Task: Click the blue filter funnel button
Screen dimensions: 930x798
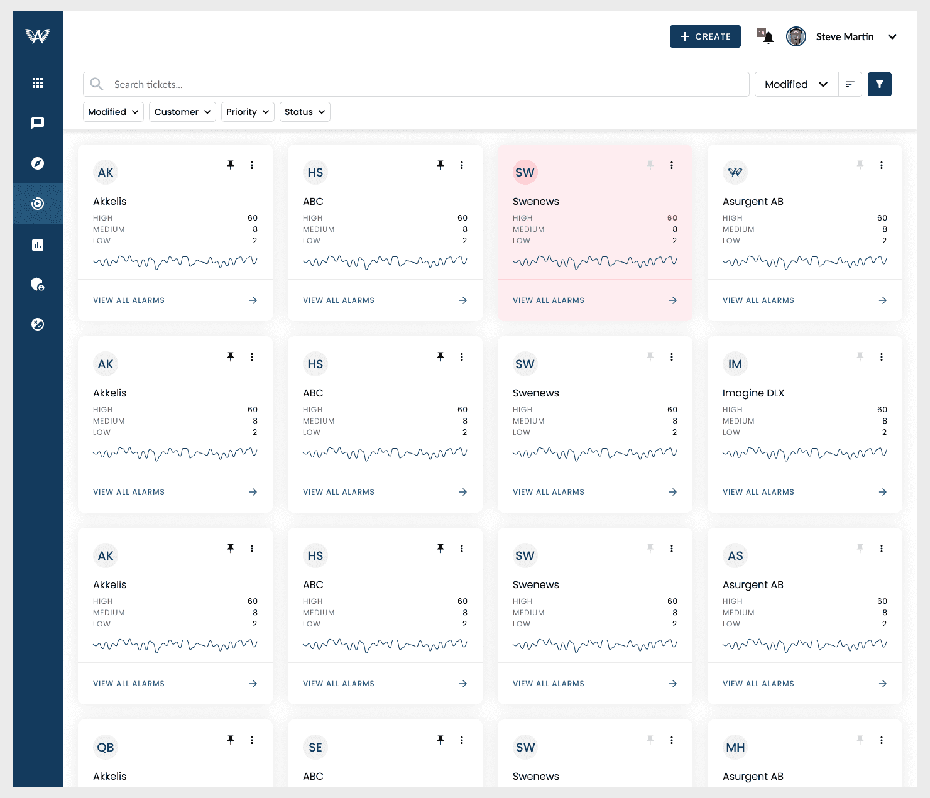Action: click(x=879, y=84)
